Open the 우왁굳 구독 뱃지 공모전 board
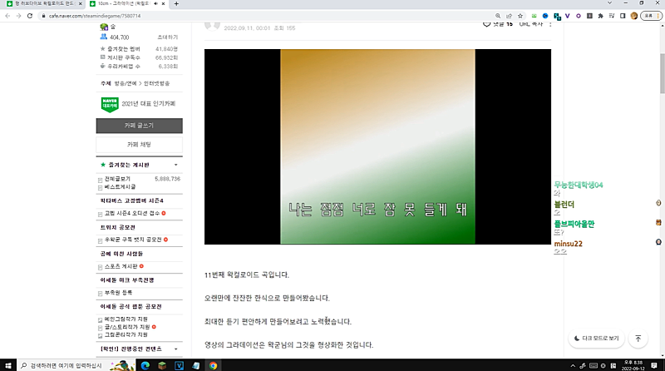 click(133, 240)
